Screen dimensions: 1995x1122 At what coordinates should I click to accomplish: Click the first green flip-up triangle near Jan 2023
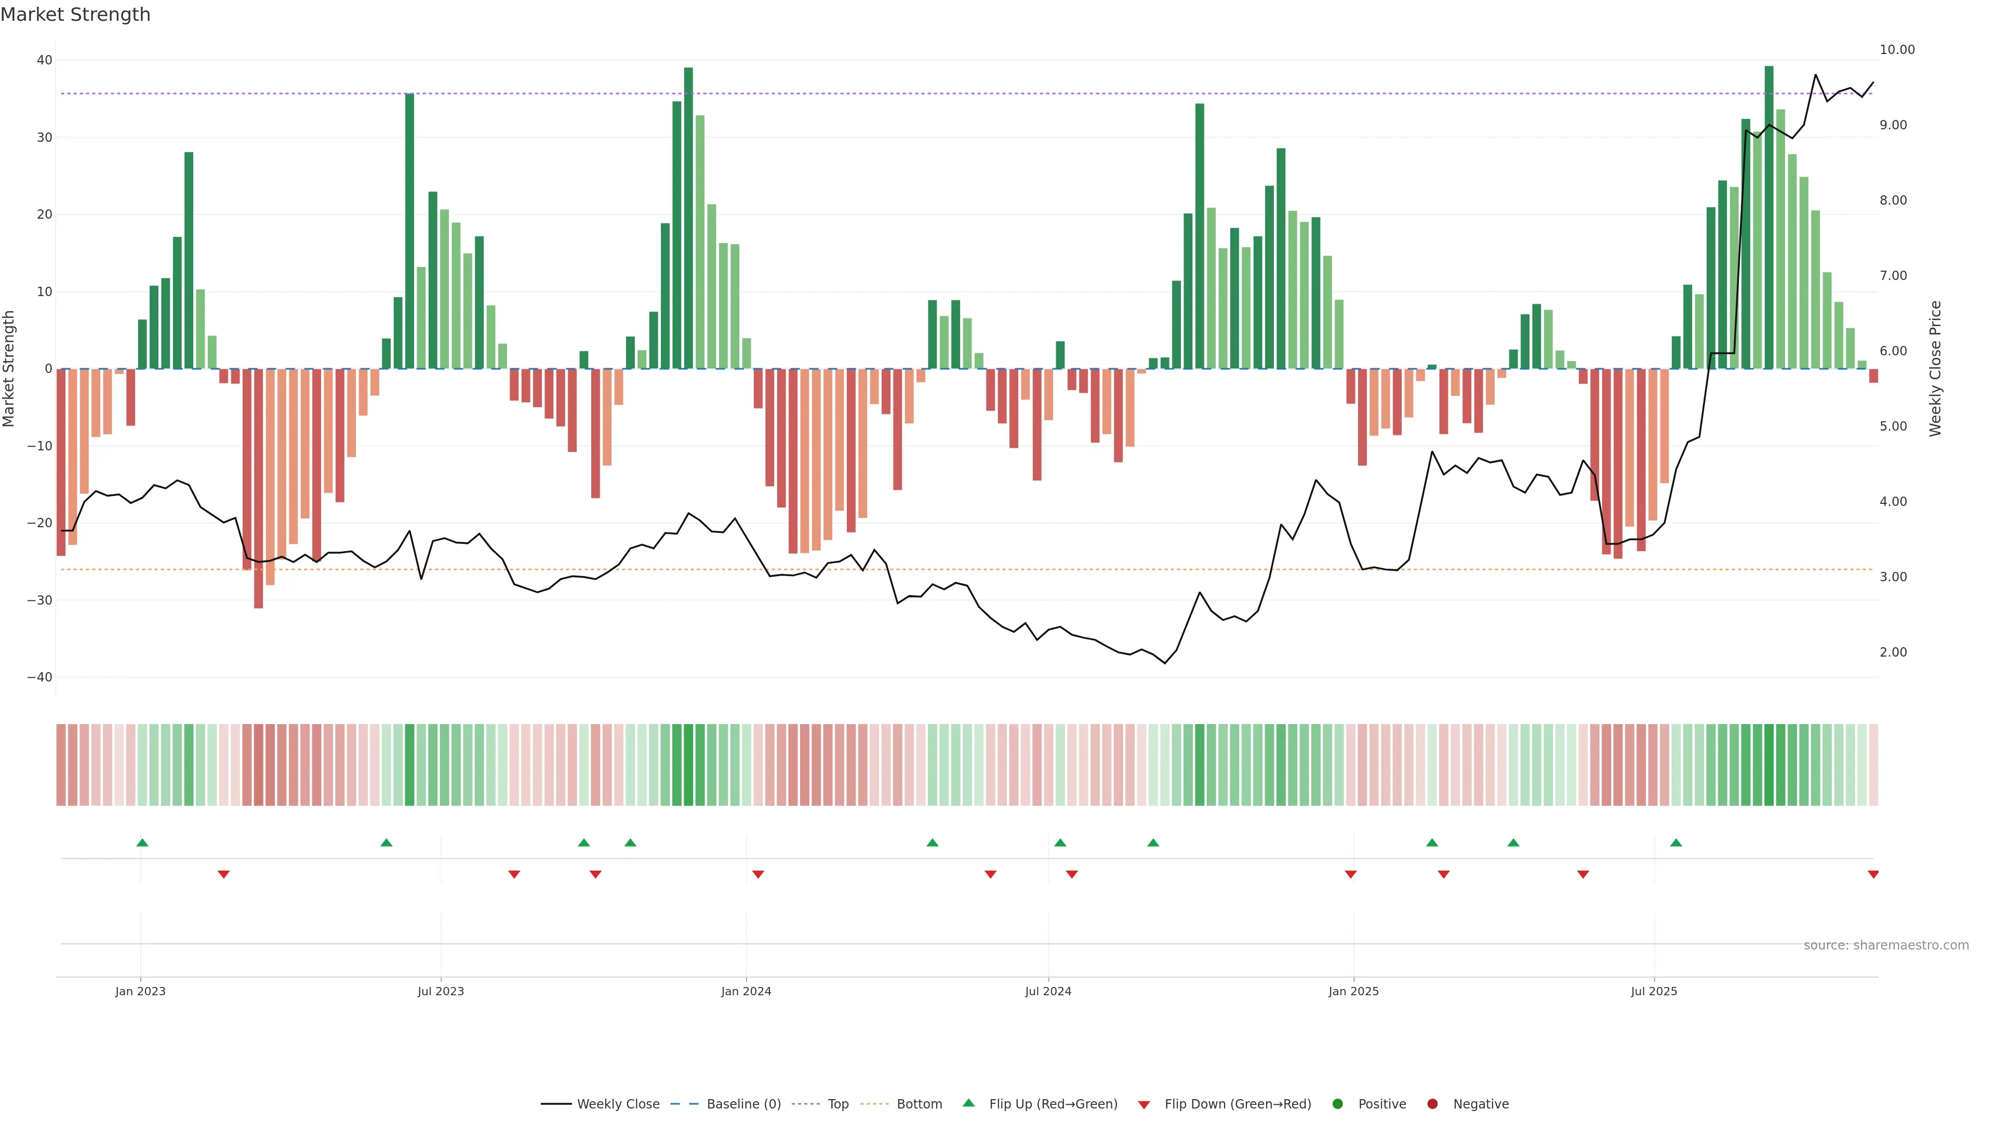click(142, 843)
